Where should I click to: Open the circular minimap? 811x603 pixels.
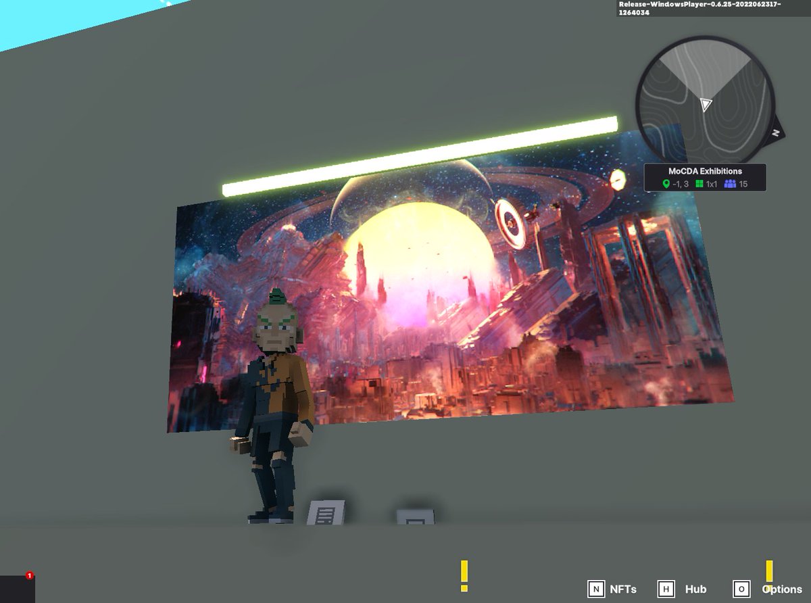705,103
